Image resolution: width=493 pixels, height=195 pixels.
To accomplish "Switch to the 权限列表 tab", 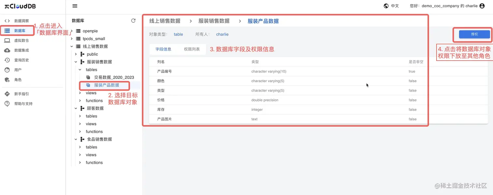I will click(x=192, y=49).
